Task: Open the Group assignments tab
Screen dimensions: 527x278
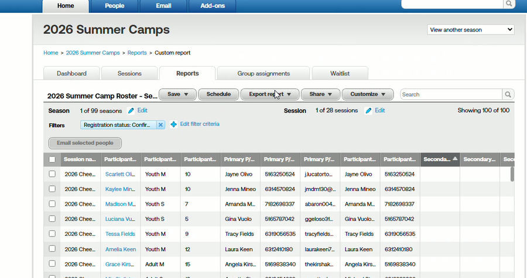Action: coord(263,74)
